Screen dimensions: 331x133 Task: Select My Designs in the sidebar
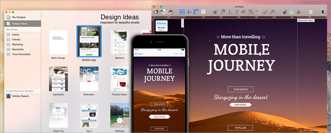23,17
